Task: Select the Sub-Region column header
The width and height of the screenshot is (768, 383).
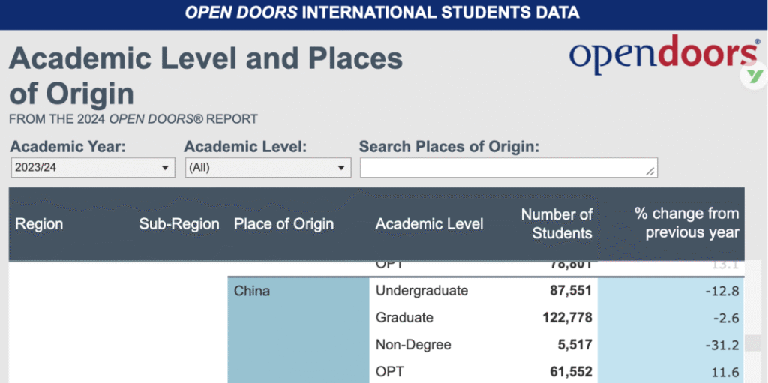Action: 179,224
